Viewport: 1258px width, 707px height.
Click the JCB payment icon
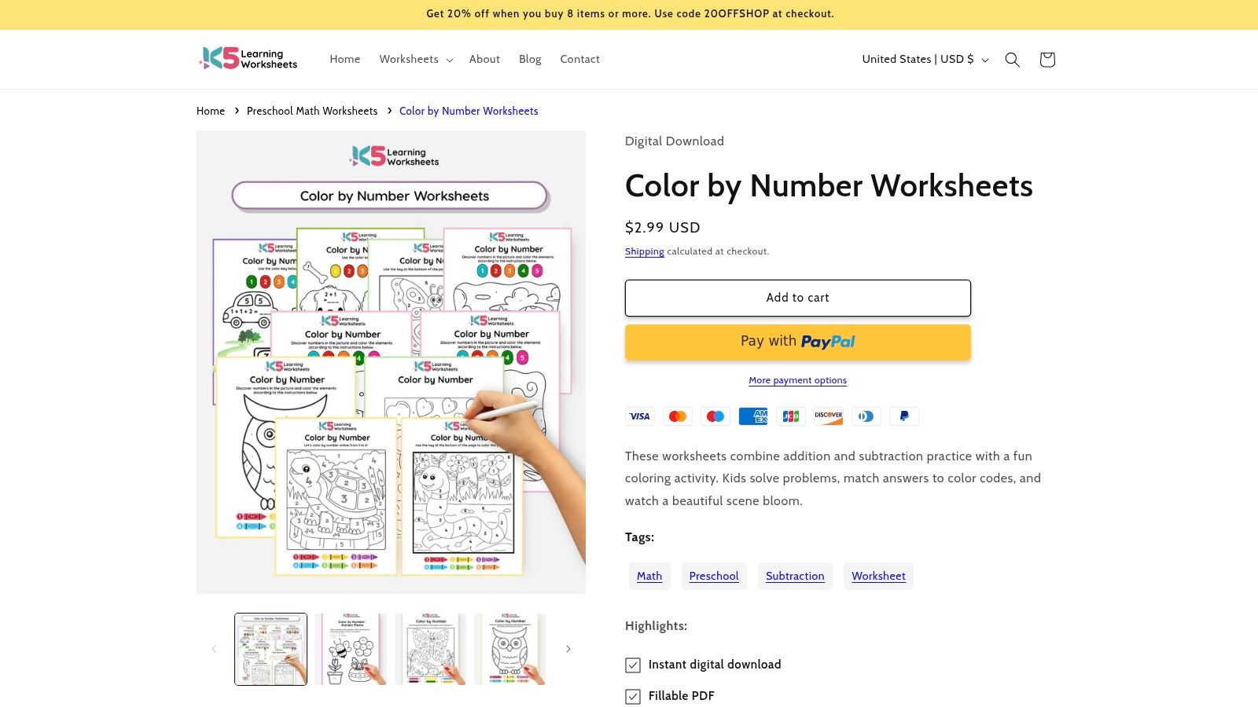tap(791, 416)
